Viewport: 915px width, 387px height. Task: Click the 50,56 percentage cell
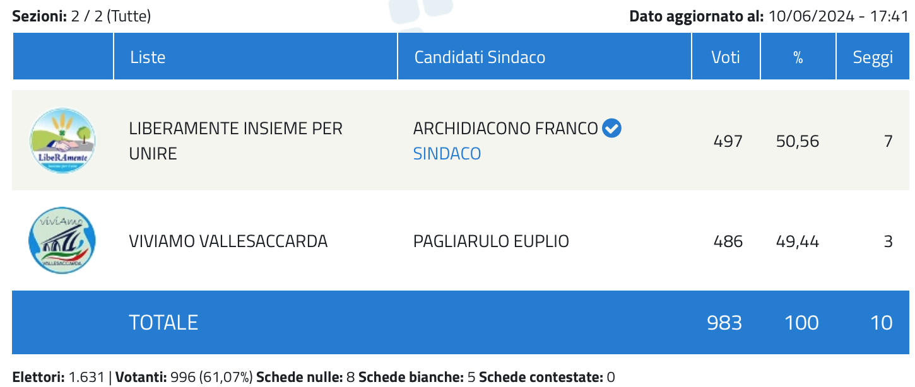(798, 141)
